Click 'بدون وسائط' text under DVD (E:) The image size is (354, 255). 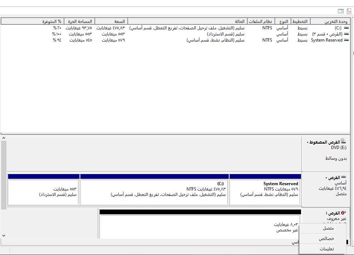(336, 158)
